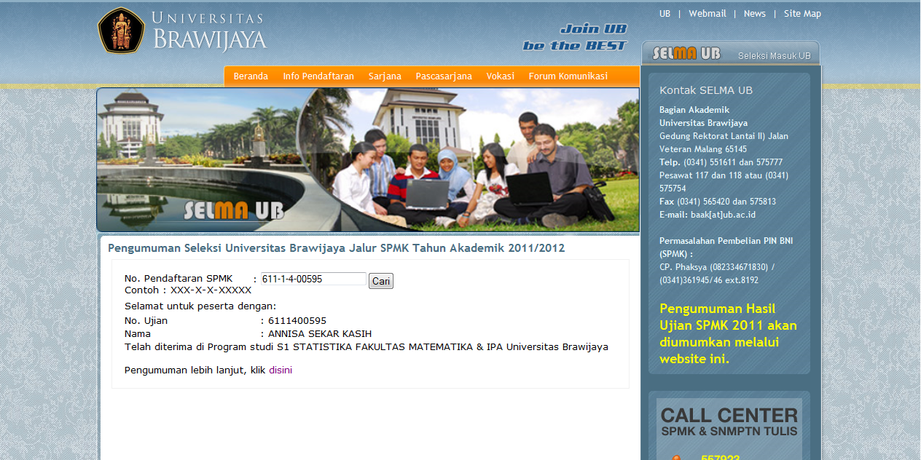921x460 pixels.
Task: Click the S1 STATISTIKA acceptance statement
Action: (367, 347)
